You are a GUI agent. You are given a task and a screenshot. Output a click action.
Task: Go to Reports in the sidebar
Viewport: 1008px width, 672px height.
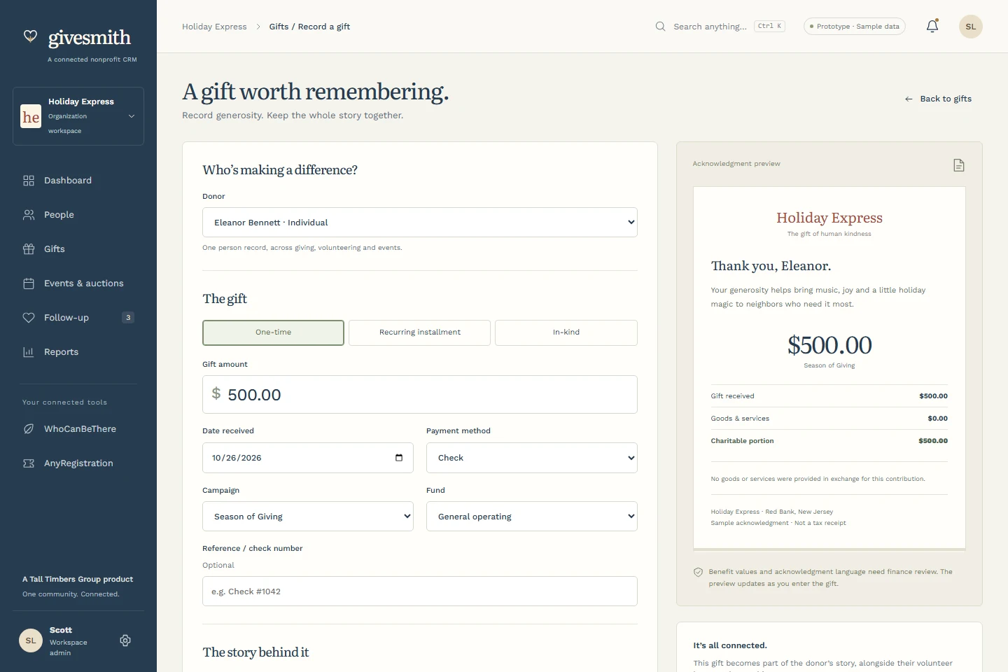click(x=78, y=352)
